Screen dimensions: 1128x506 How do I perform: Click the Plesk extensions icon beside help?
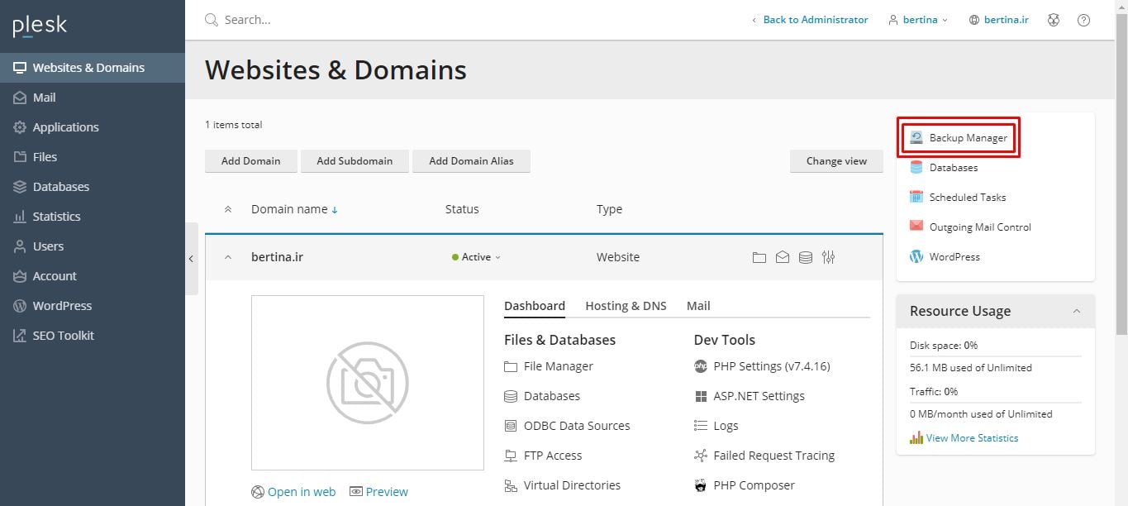click(x=1054, y=20)
